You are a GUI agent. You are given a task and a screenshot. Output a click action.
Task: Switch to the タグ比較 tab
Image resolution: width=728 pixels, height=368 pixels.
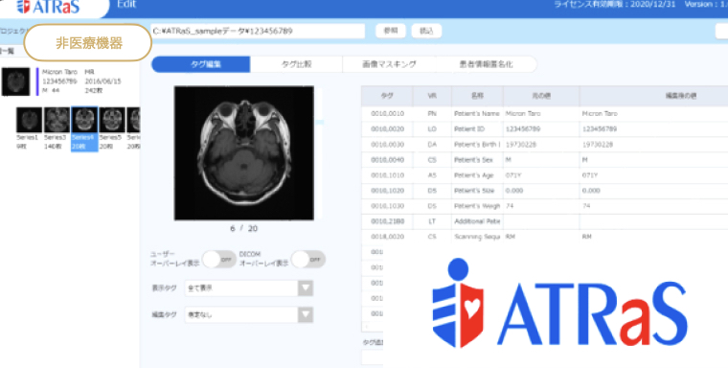click(296, 64)
